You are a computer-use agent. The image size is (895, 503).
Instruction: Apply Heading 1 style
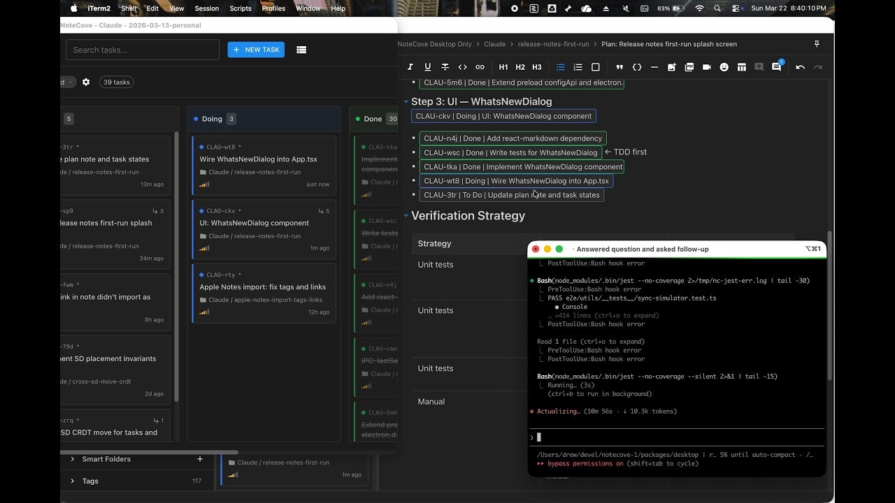click(x=503, y=67)
